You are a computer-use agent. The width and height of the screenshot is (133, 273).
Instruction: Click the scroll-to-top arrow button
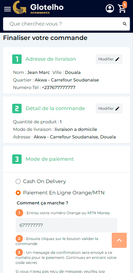[119, 240]
